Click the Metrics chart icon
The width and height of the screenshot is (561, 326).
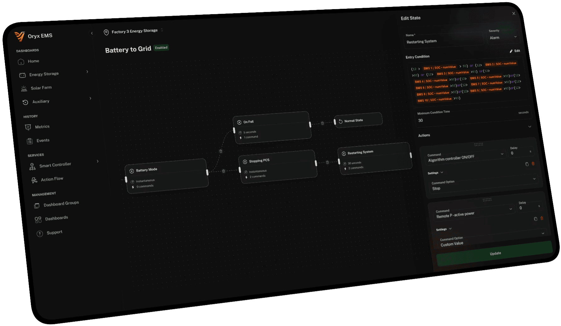pyautogui.click(x=28, y=127)
